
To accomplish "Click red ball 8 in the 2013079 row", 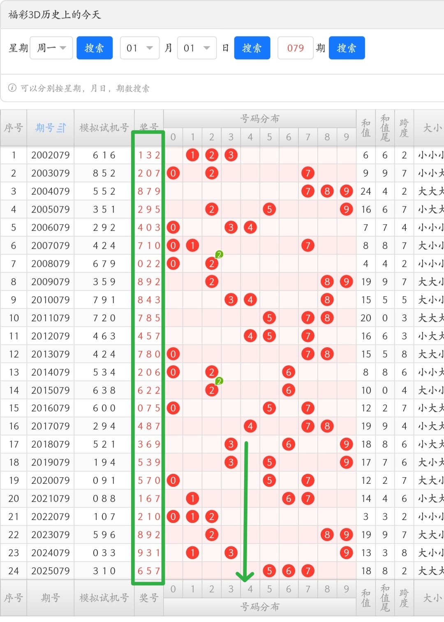I will point(327,354).
